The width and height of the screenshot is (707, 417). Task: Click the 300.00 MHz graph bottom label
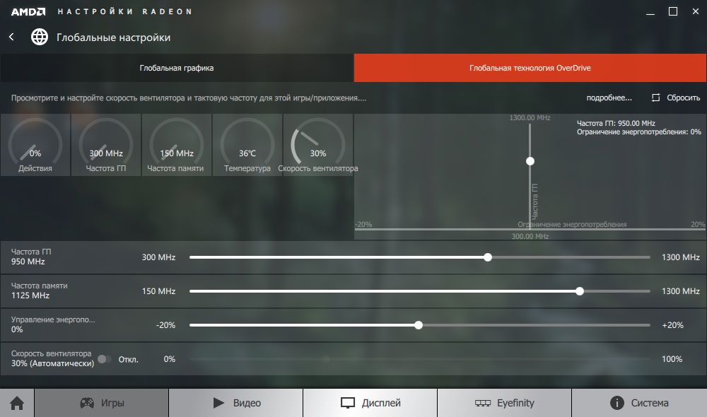tap(530, 236)
